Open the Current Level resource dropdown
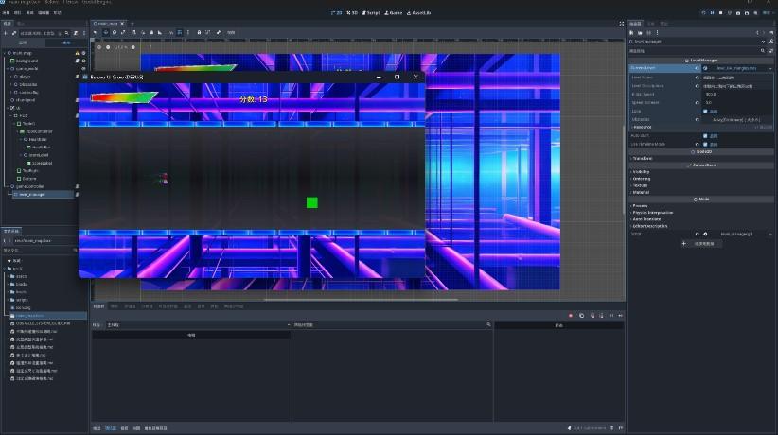 coord(769,68)
